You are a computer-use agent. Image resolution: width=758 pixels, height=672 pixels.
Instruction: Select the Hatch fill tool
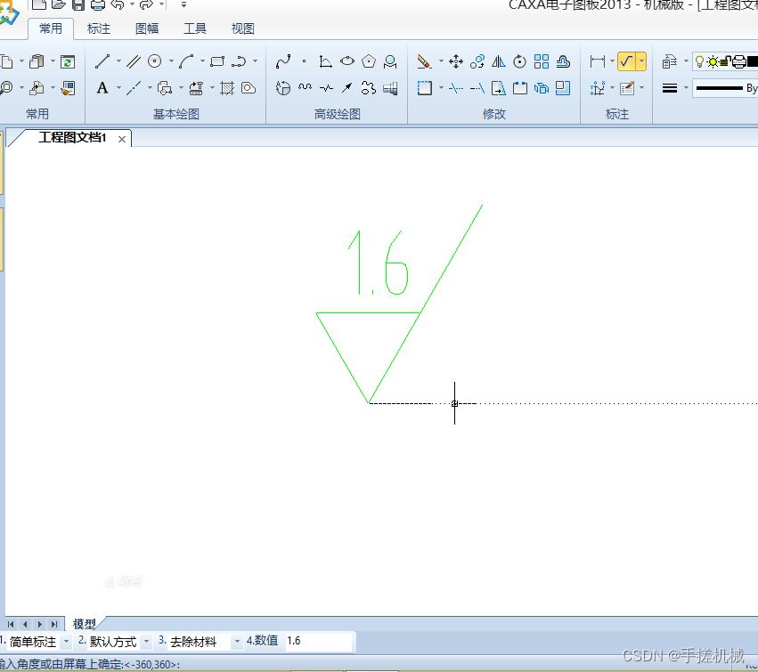(x=227, y=88)
